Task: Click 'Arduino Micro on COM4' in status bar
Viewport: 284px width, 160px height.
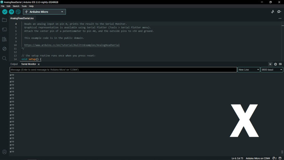Action: [x=258, y=158]
